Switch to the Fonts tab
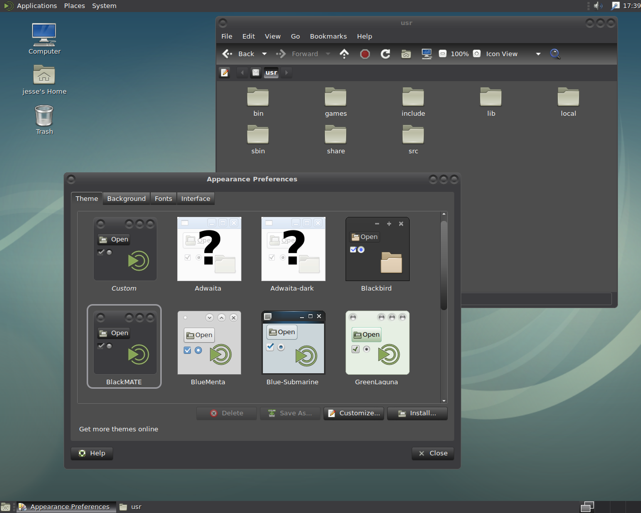 pyautogui.click(x=163, y=198)
